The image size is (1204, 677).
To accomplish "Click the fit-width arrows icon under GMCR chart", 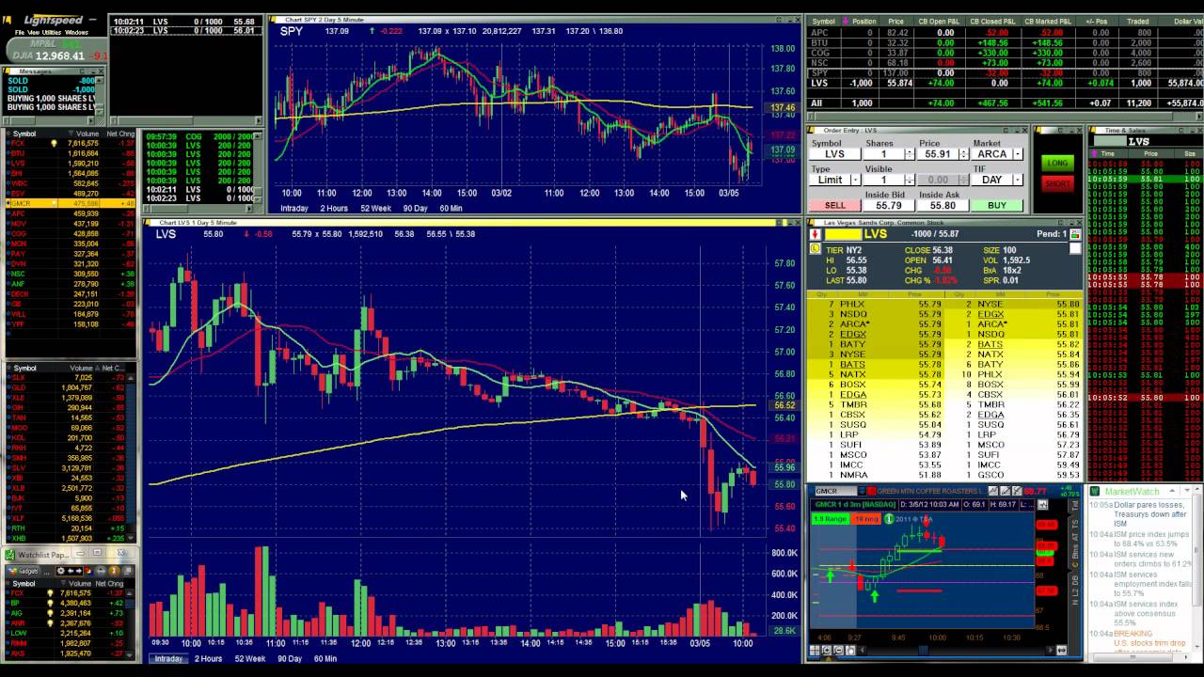I will pos(1062,650).
